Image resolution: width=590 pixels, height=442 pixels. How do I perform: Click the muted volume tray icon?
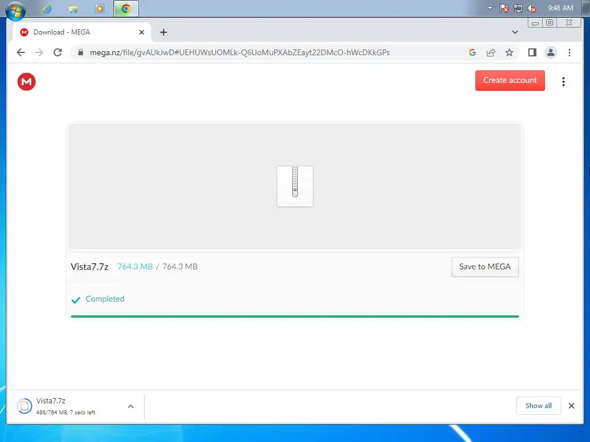[532, 8]
